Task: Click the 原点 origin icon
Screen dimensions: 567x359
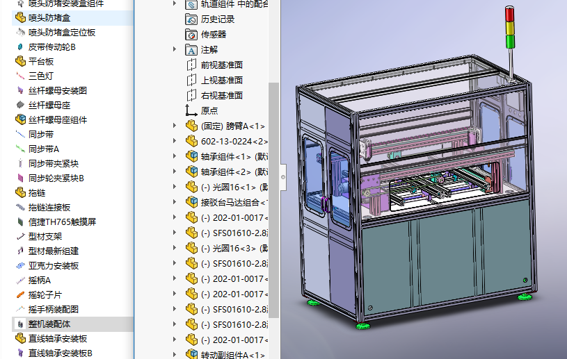Action: [191, 110]
